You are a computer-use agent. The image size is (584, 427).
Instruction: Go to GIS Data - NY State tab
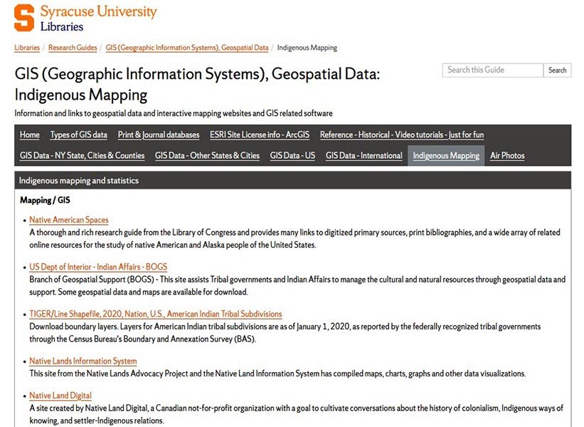click(x=83, y=156)
